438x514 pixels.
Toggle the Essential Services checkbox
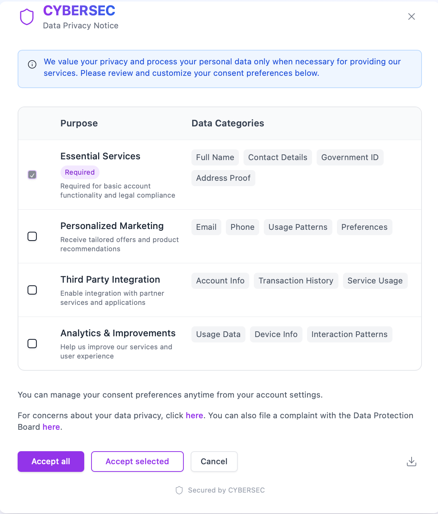point(32,175)
